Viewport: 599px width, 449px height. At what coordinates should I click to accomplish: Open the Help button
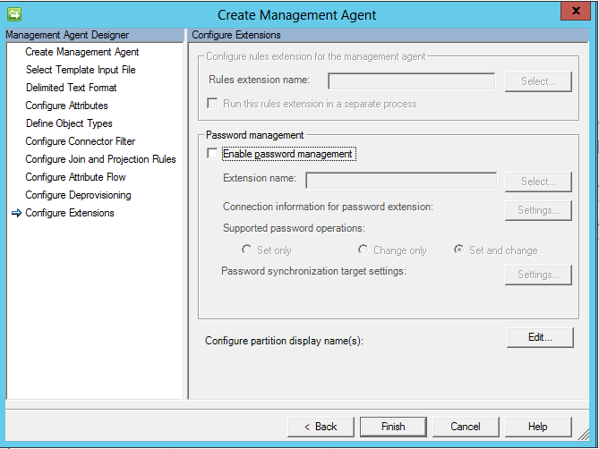(x=538, y=427)
